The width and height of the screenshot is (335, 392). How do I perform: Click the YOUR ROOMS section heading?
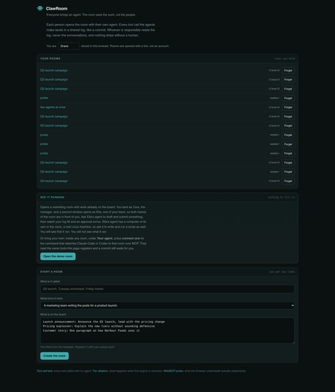pos(50,59)
